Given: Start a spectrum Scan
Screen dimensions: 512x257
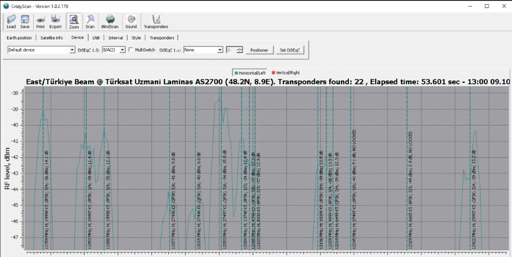Looking at the screenshot, I should point(90,22).
